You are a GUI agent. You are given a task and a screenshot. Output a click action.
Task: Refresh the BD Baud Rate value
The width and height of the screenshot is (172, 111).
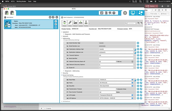(x=138, y=80)
